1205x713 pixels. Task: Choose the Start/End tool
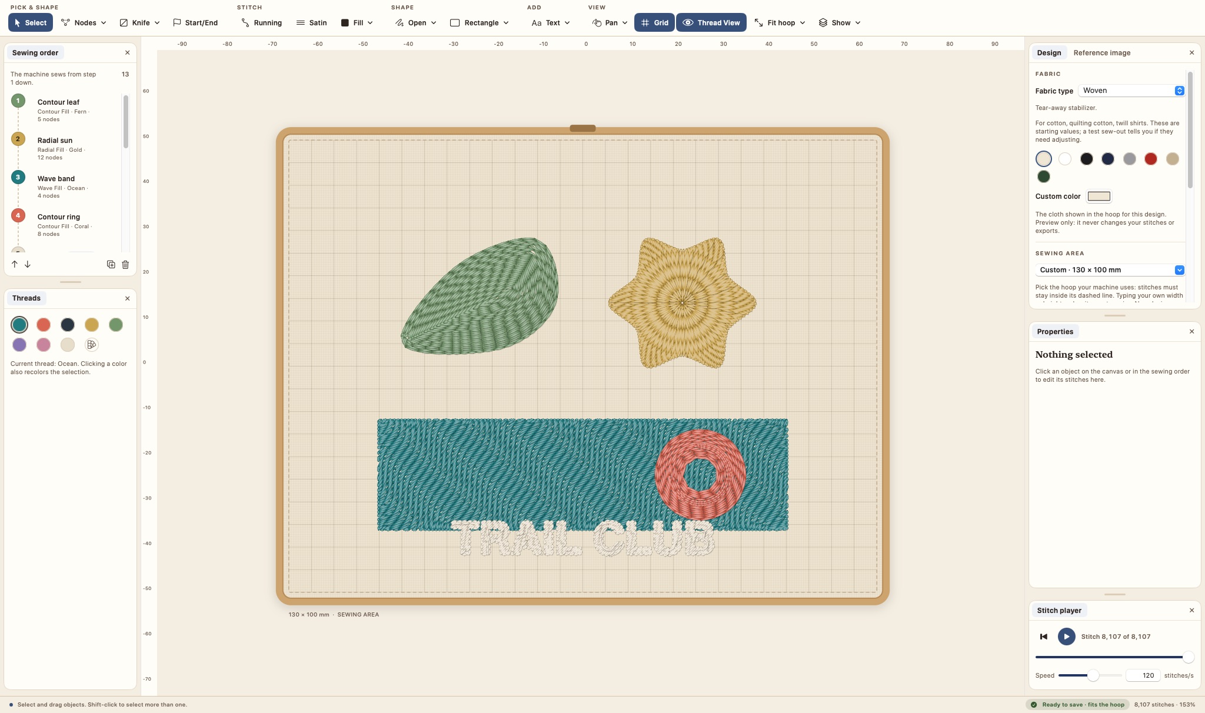click(195, 22)
